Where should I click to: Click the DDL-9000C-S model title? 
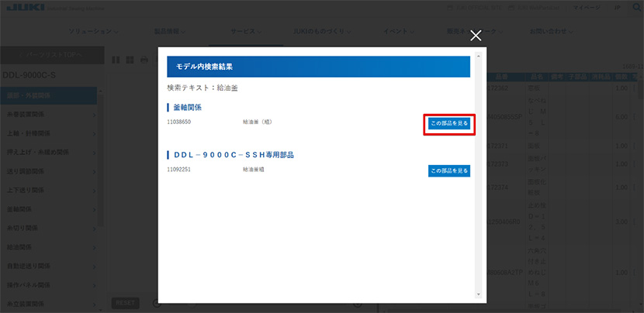pyautogui.click(x=29, y=75)
